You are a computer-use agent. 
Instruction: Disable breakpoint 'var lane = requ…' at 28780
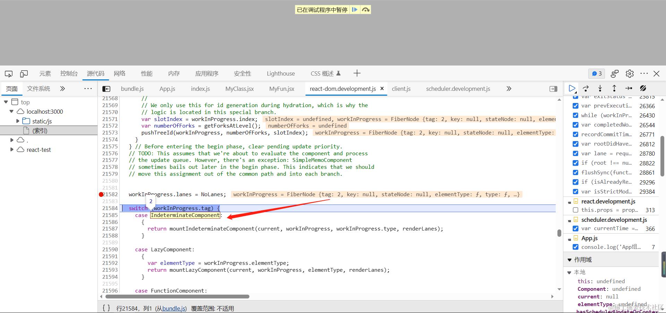pos(575,154)
